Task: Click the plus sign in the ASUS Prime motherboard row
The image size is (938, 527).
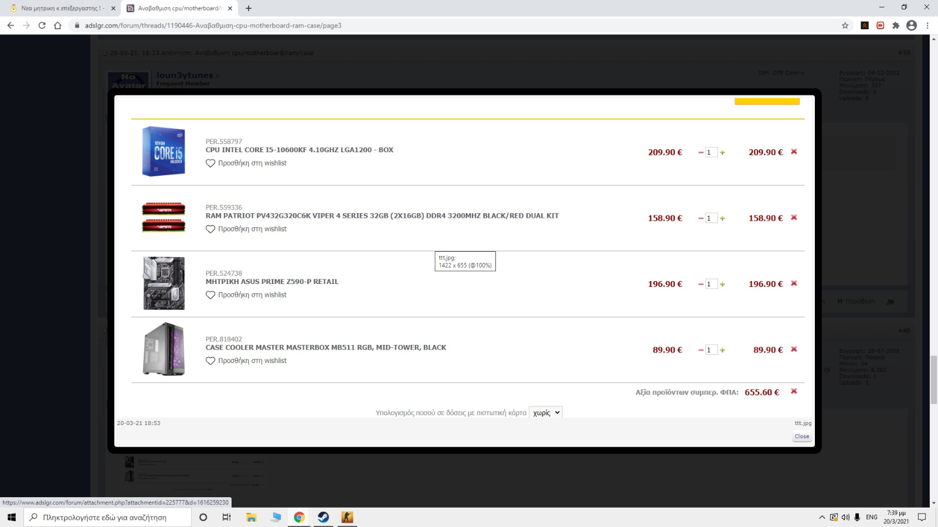Action: [x=722, y=284]
